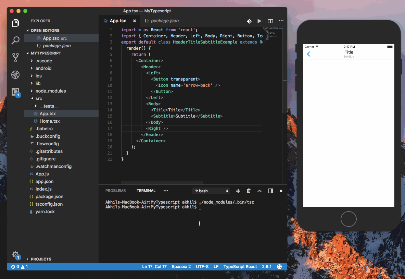Change encoding via UTF-8 status item
405x279 pixels.
pos(202,267)
